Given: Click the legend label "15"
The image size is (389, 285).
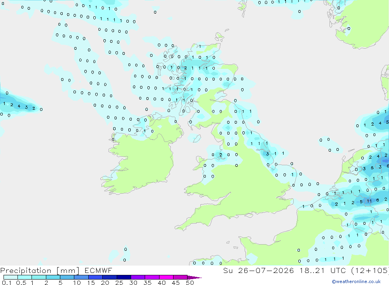Looking at the screenshot, I should point(91,283).
